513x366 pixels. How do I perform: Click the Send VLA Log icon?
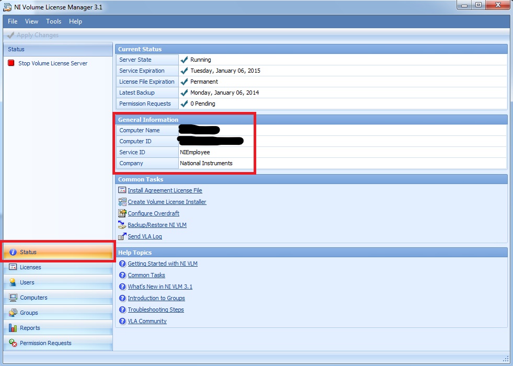pyautogui.click(x=122, y=236)
